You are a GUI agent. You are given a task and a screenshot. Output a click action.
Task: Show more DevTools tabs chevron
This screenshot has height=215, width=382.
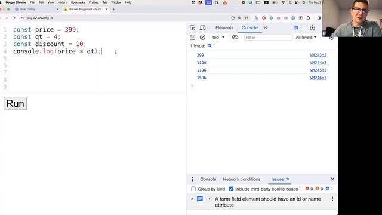pyautogui.click(x=265, y=28)
